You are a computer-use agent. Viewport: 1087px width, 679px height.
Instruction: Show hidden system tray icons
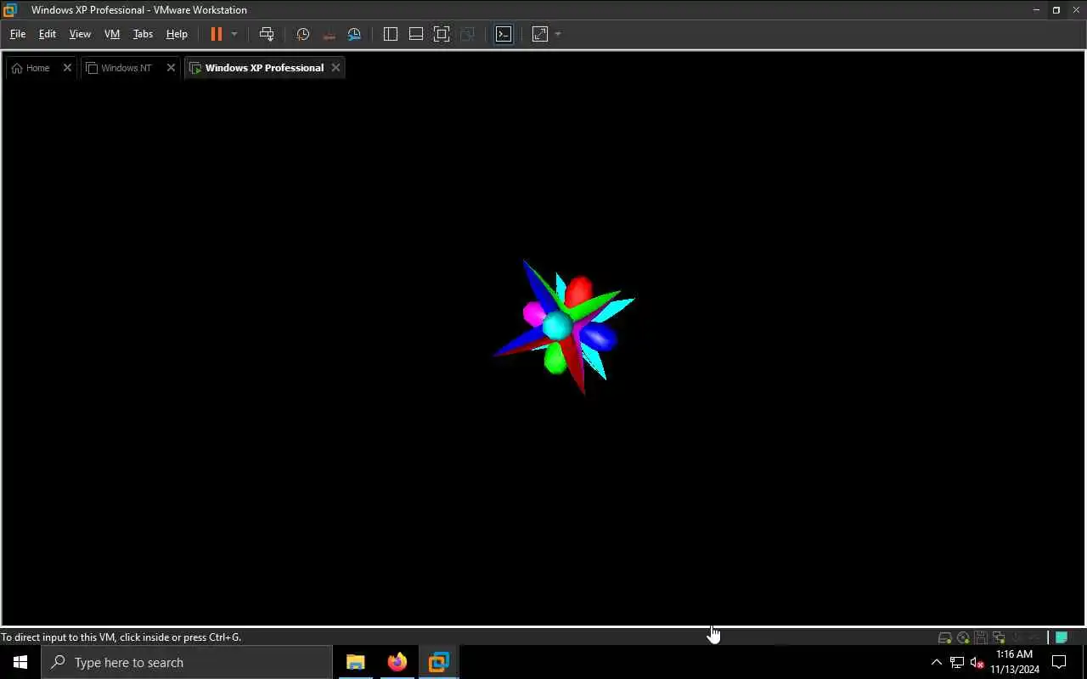coord(937,662)
